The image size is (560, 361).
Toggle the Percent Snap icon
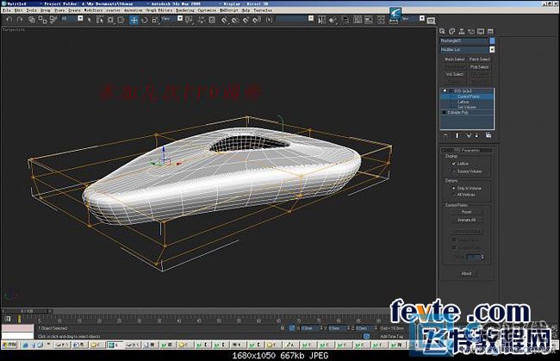click(x=246, y=20)
